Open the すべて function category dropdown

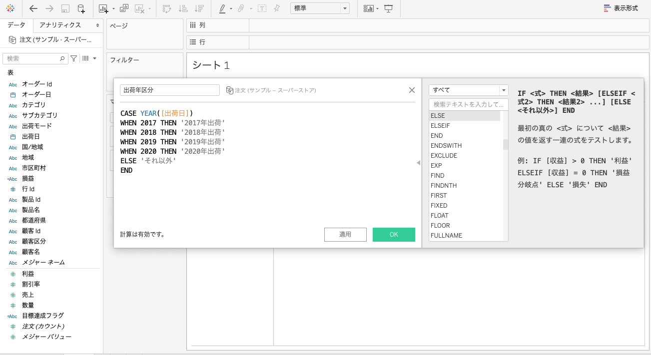pos(468,90)
